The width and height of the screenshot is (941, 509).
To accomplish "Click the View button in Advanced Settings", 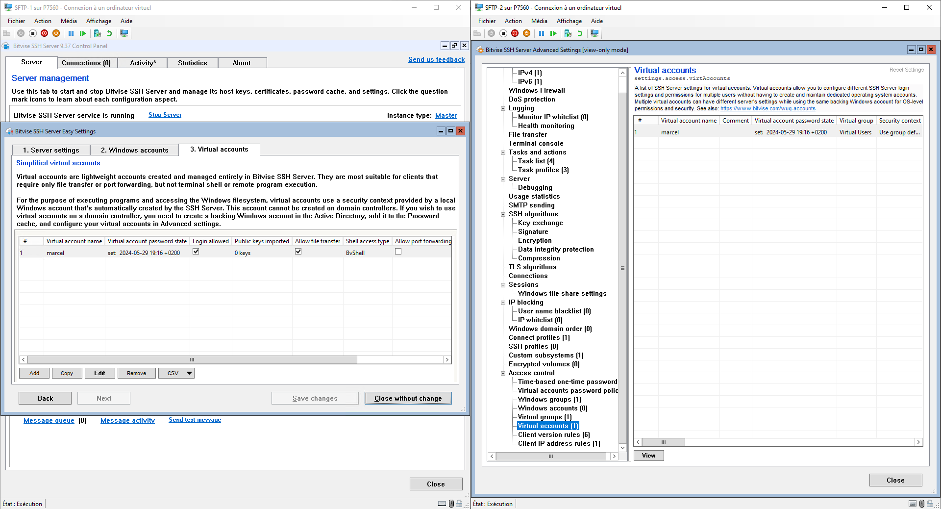I will [x=648, y=456].
